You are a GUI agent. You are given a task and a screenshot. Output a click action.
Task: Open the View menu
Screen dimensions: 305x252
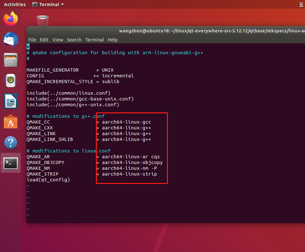(58, 40)
